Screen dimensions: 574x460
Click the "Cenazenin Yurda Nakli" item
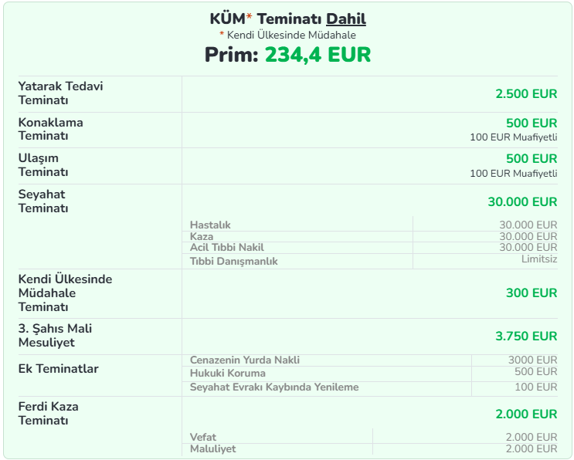pos(245,360)
